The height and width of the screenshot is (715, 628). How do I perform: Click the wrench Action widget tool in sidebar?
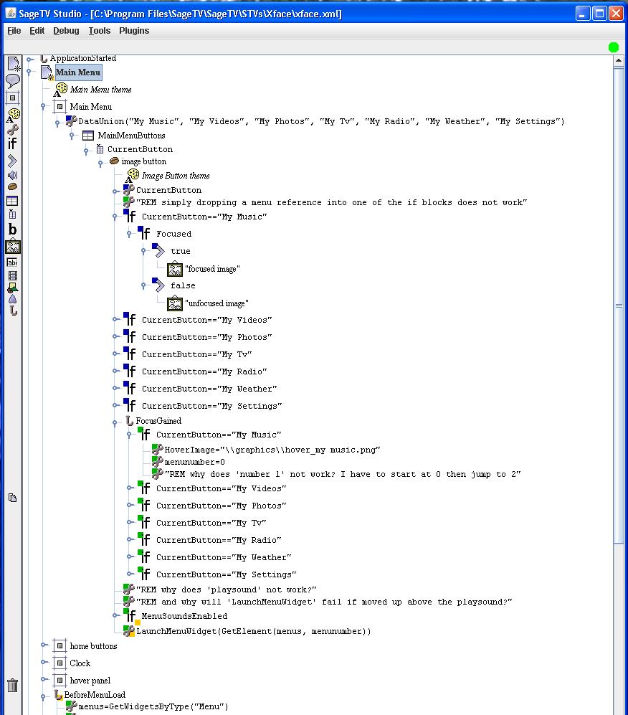[12, 129]
